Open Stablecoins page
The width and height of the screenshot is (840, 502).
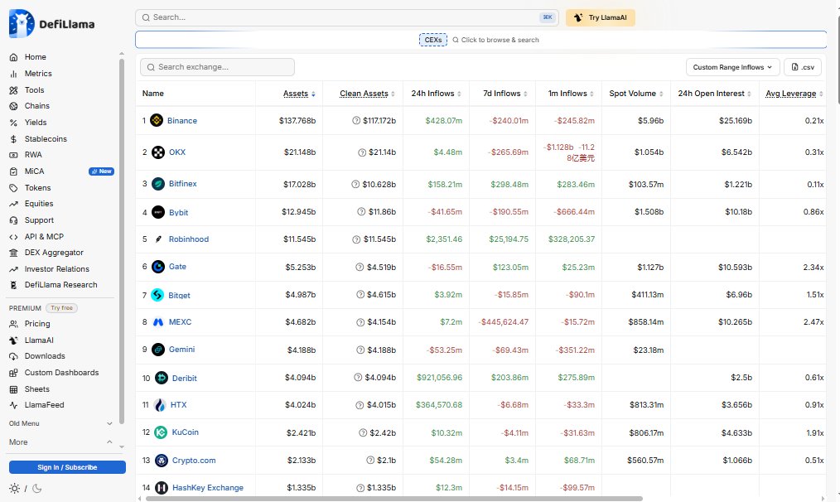46,139
